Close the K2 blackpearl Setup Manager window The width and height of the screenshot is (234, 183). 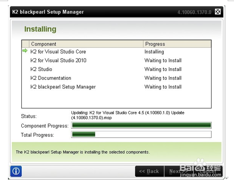pos(218,12)
